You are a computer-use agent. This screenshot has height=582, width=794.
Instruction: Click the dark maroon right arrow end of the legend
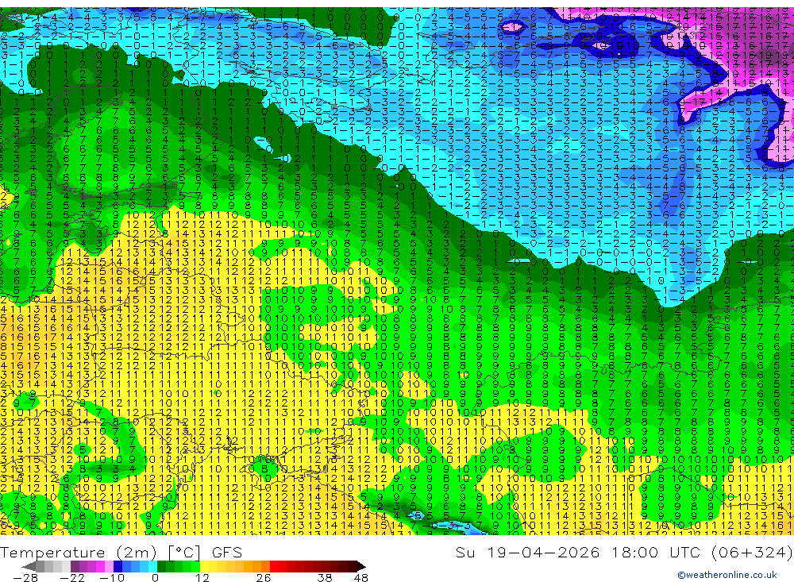[x=360, y=566]
